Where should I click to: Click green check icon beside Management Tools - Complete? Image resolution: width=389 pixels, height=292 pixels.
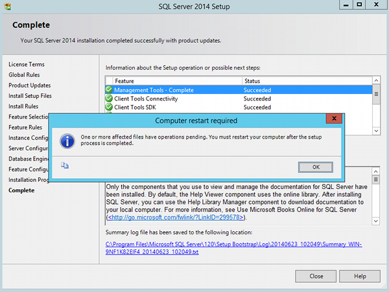[x=109, y=89]
